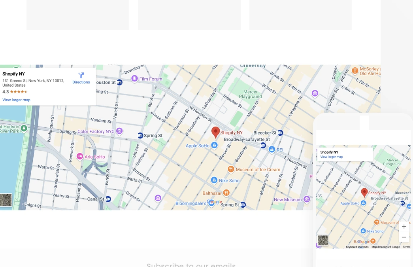The height and width of the screenshot is (267, 413).
Task: Open View larger map in the mobile preview
Action: 331,157
